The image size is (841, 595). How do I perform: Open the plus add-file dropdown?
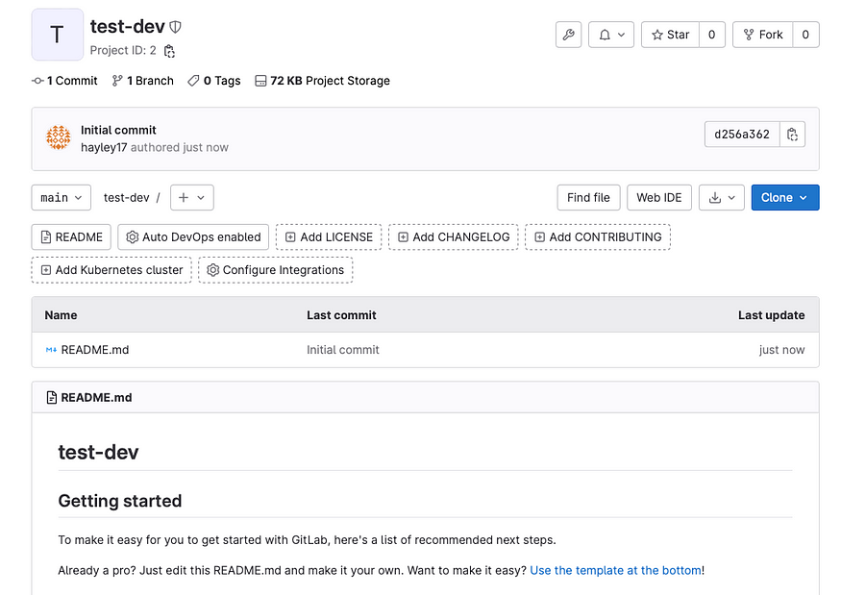[192, 197]
